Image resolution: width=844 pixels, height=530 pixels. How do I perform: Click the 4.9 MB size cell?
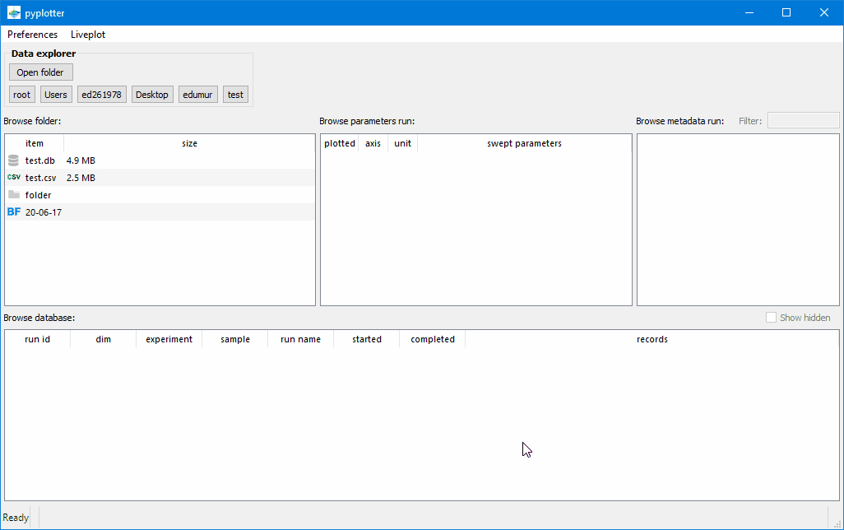pyautogui.click(x=81, y=160)
